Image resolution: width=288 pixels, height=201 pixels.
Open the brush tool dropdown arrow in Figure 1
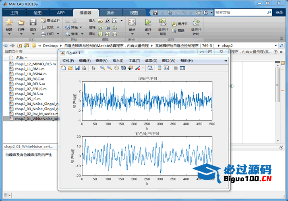[143, 68]
